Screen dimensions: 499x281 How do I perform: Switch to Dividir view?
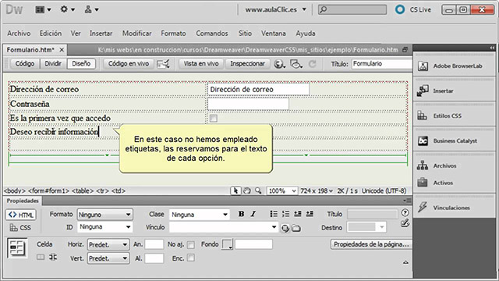53,64
